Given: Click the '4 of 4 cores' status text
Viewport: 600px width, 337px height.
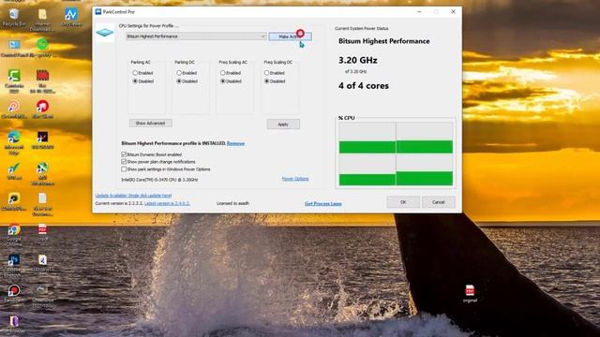Looking at the screenshot, I should point(364,85).
